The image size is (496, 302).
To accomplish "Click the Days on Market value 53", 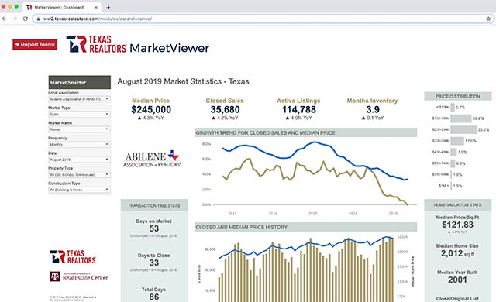I will pos(154,228).
